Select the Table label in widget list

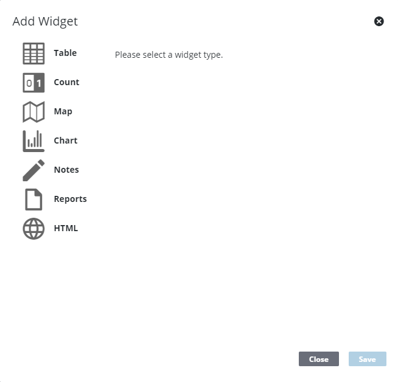65,53
